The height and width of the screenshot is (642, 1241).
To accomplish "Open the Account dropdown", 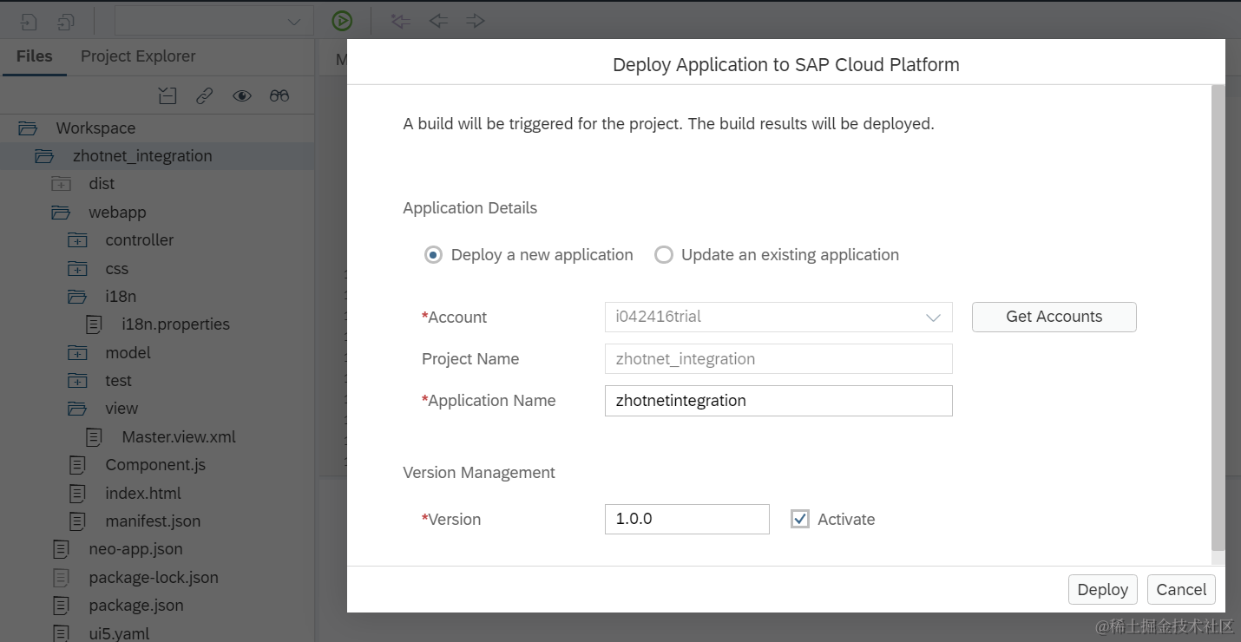I will pyautogui.click(x=778, y=317).
